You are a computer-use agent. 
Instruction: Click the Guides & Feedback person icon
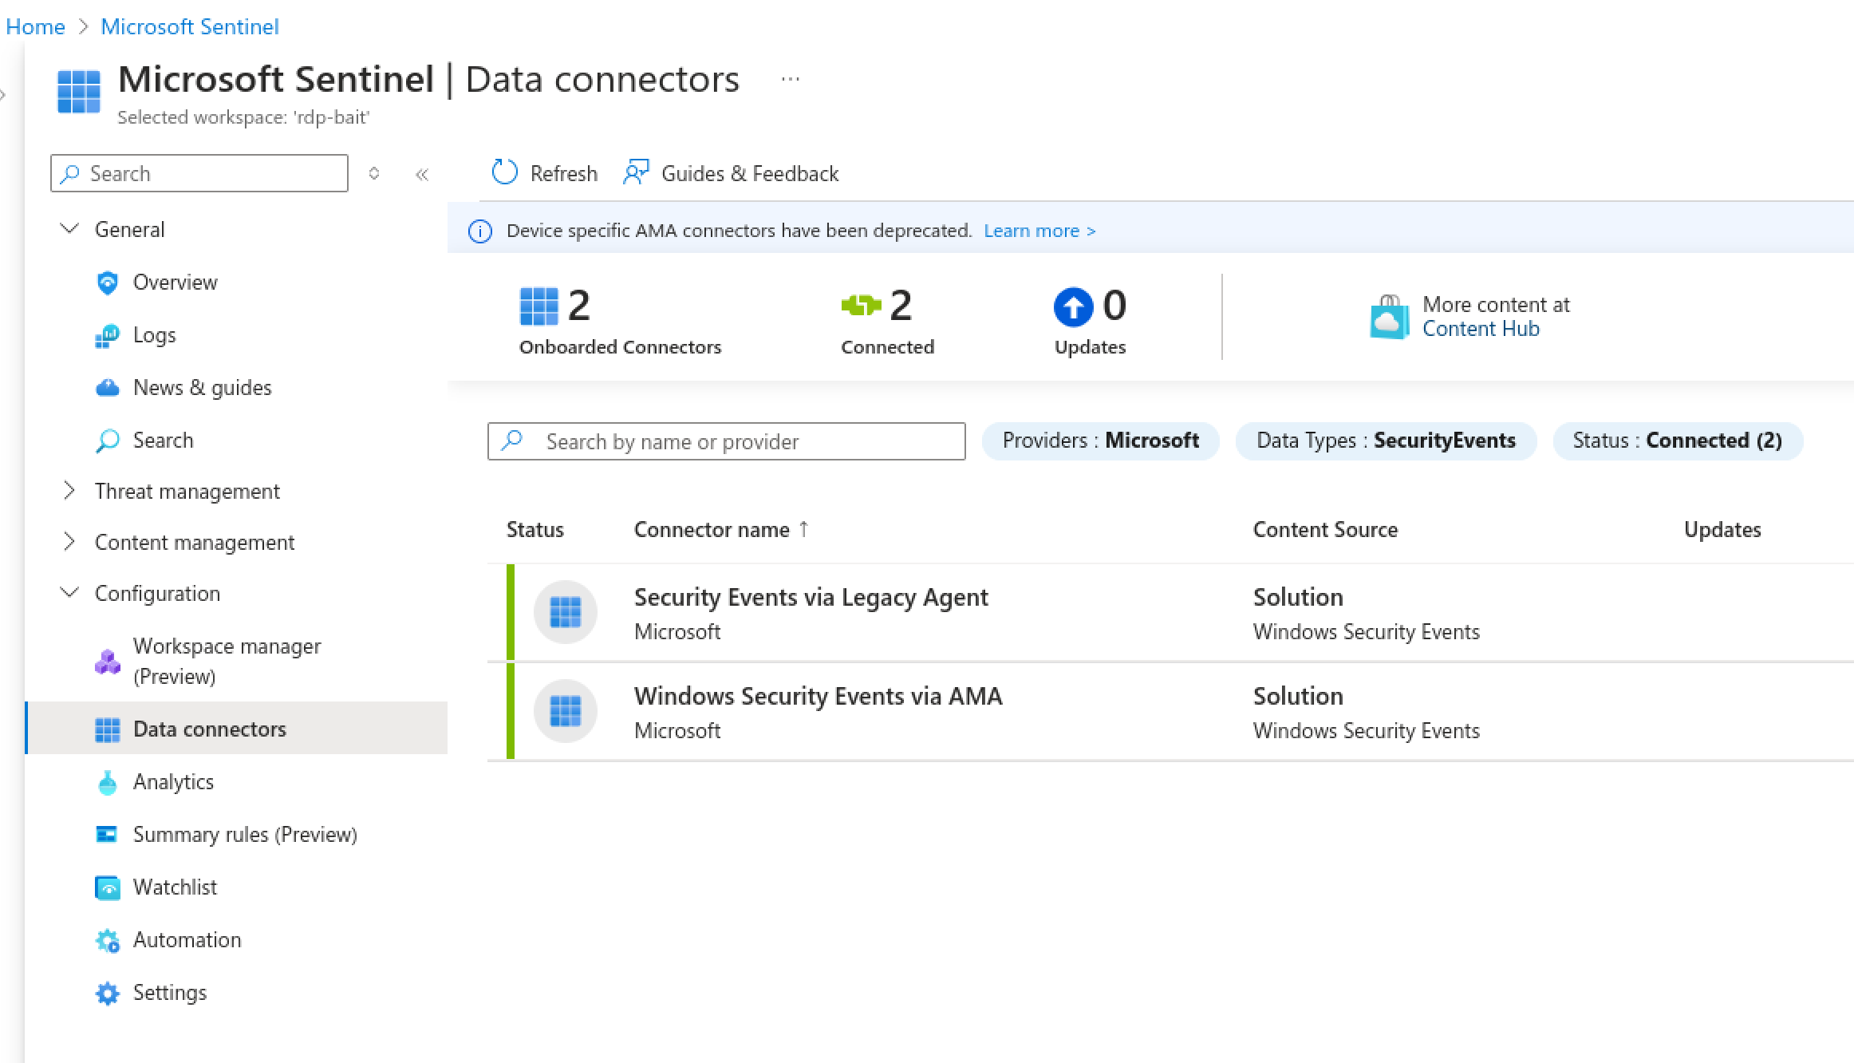(636, 172)
